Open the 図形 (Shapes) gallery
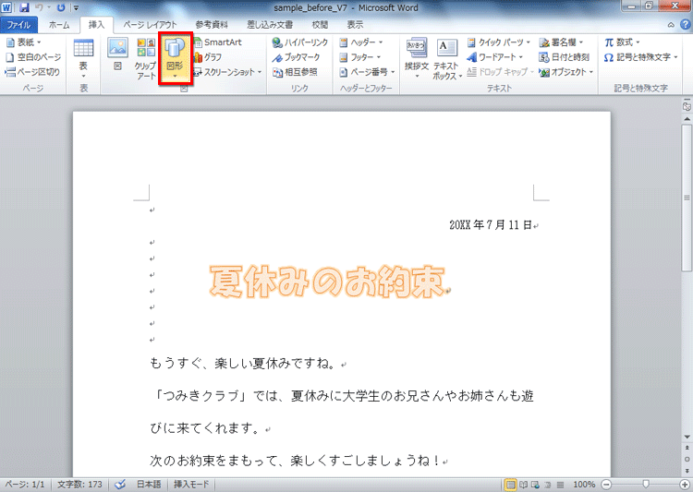The height and width of the screenshot is (492, 693). click(175, 58)
